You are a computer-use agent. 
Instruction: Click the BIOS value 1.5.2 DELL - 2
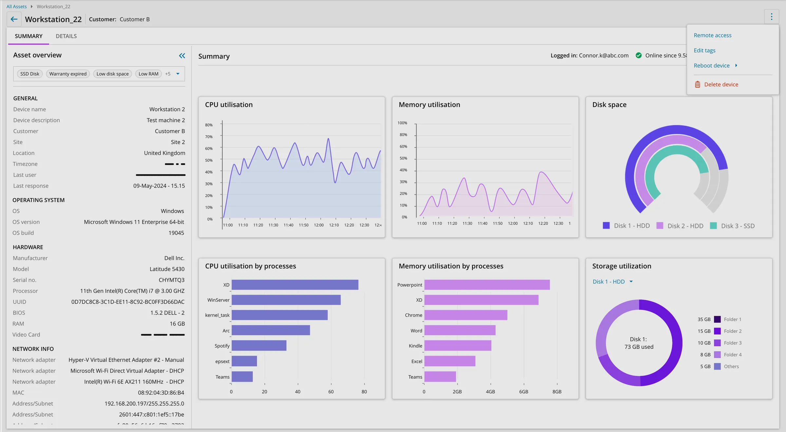point(167,313)
